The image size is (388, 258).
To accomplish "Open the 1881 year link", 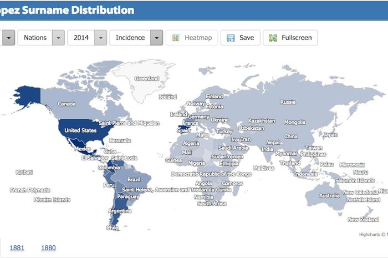I will point(17,247).
